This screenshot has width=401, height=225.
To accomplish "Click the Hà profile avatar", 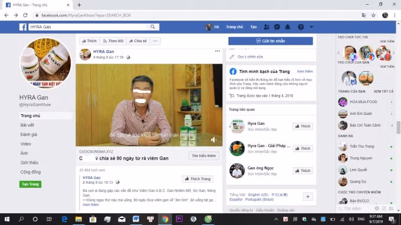I will [x=209, y=27].
